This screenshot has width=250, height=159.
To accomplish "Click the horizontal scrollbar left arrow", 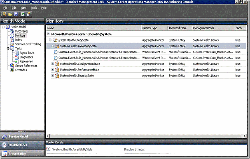I will point(48,136).
